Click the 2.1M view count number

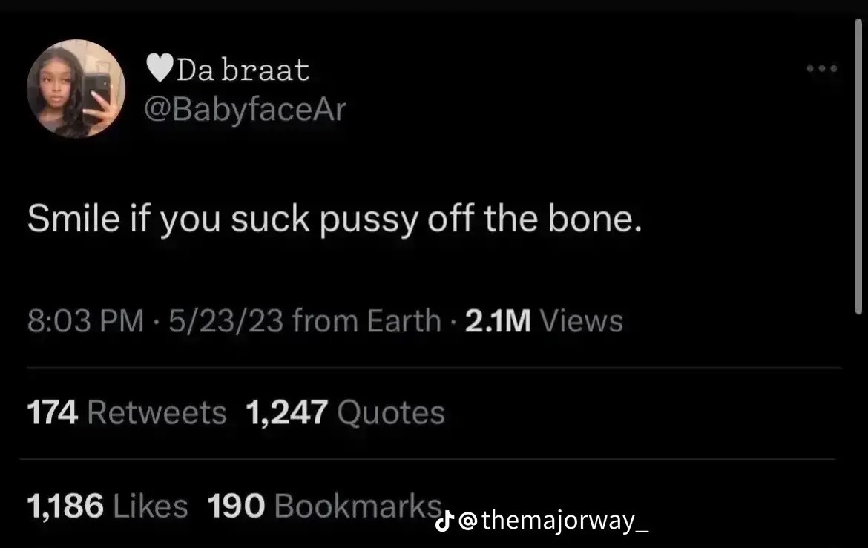click(x=498, y=321)
